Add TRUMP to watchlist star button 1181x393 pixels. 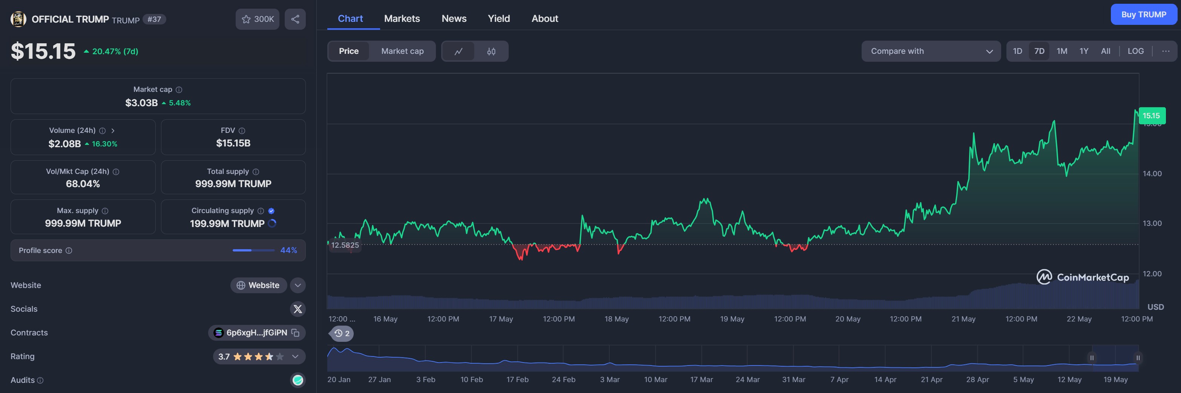tap(257, 19)
